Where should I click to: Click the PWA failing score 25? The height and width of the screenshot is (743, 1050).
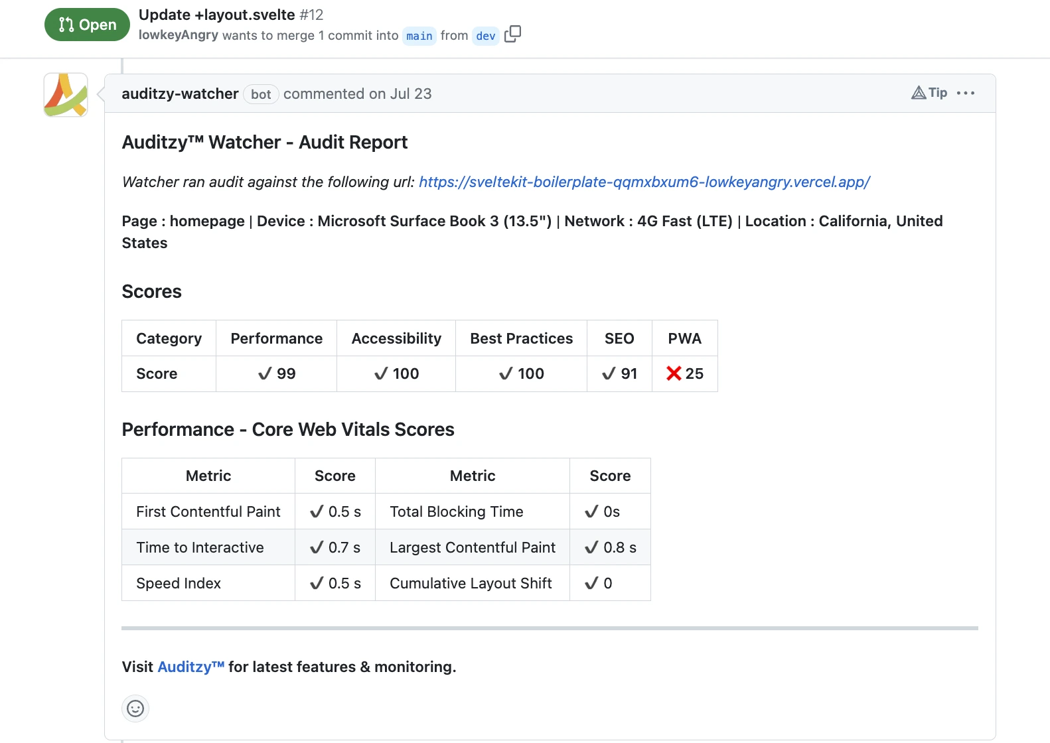(694, 373)
